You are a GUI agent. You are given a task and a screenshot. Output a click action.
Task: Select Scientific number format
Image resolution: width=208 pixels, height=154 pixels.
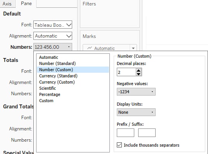(x=73, y=88)
